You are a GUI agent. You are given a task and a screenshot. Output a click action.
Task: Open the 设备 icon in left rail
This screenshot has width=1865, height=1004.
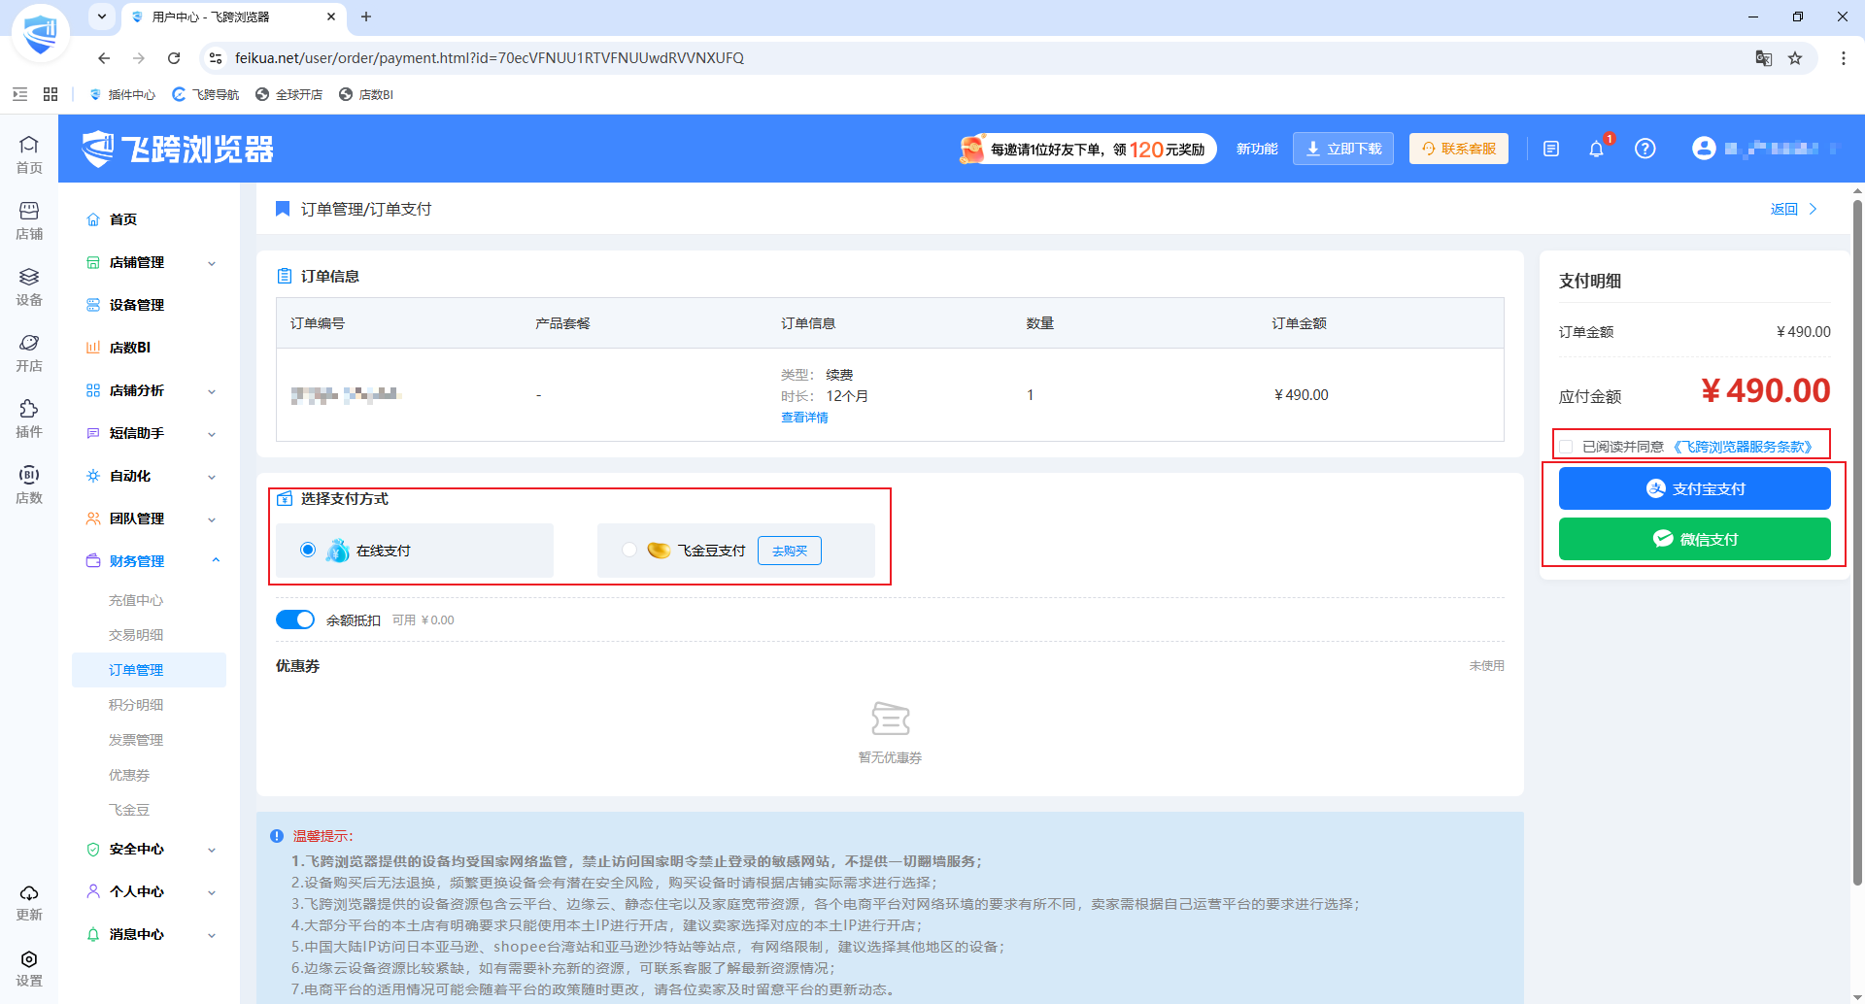tap(29, 286)
